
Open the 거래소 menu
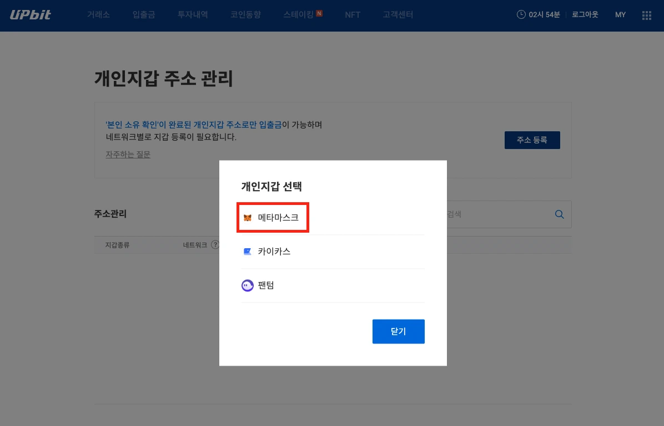(x=98, y=15)
